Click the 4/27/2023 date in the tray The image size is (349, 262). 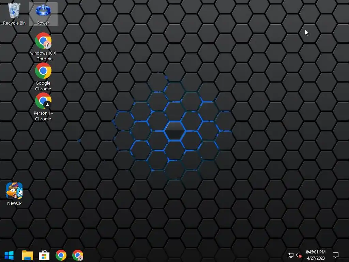[x=316, y=258]
